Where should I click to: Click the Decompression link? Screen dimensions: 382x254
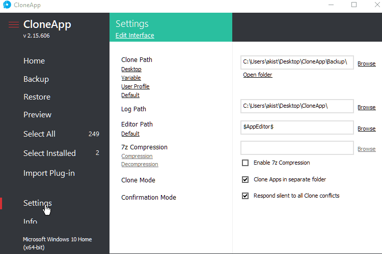[x=140, y=164]
